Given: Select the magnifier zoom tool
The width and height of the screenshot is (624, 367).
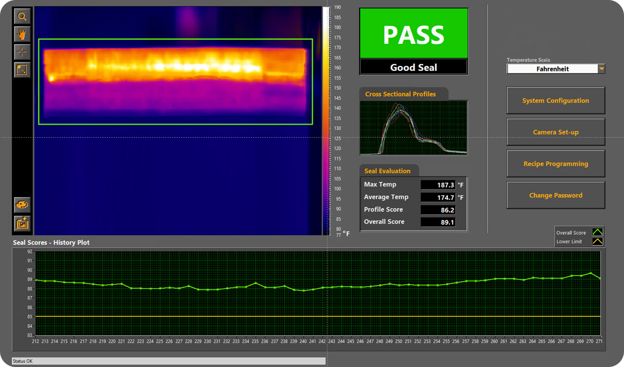Looking at the screenshot, I should [x=22, y=17].
